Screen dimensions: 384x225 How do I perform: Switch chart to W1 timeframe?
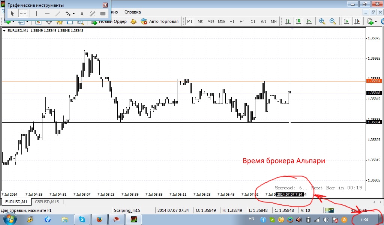point(264,21)
